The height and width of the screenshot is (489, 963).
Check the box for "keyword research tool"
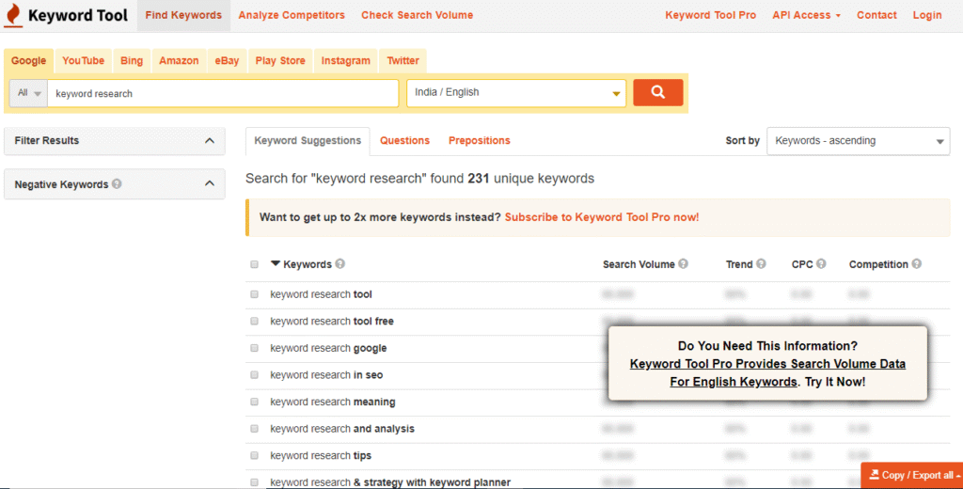tap(255, 294)
